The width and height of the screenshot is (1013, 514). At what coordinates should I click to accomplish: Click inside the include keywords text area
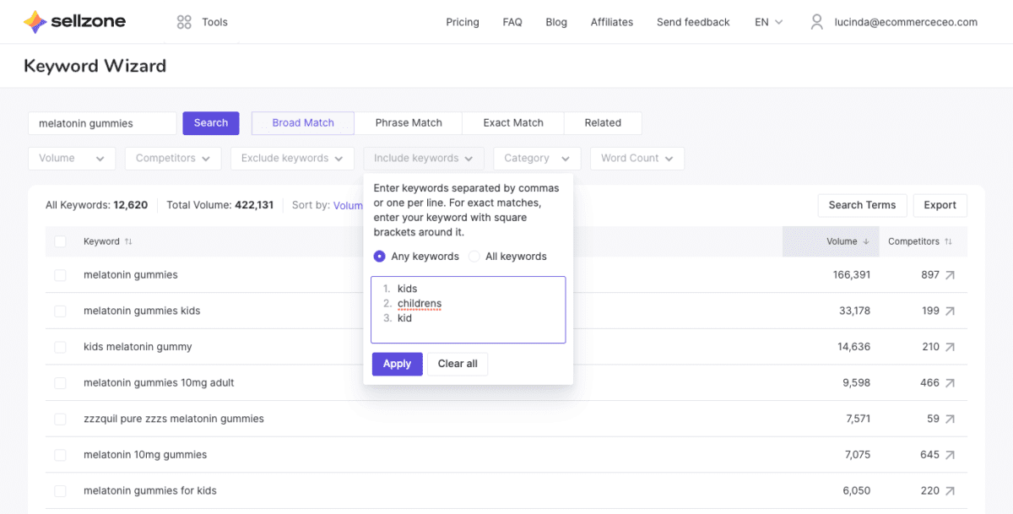click(469, 310)
